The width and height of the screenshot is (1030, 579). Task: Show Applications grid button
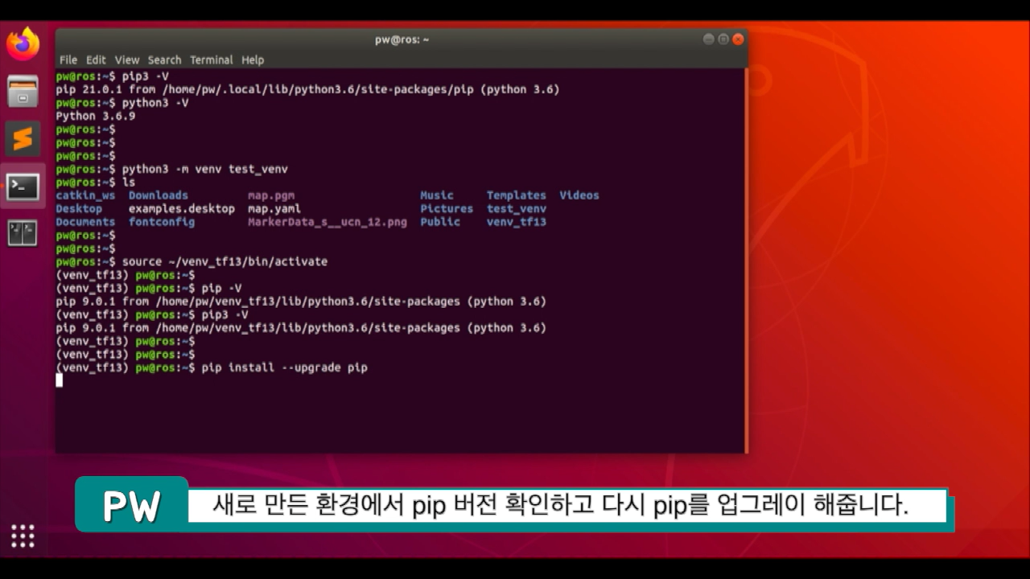(x=23, y=535)
